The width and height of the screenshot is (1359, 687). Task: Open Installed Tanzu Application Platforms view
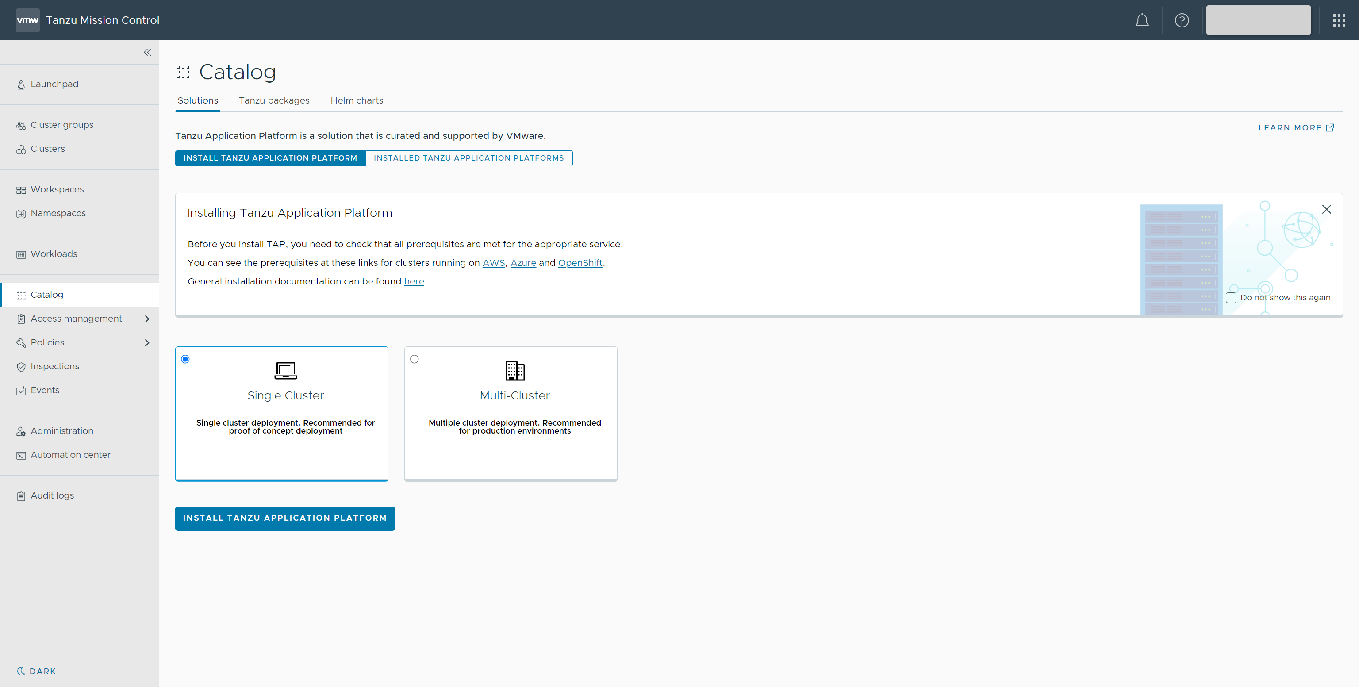pos(468,158)
